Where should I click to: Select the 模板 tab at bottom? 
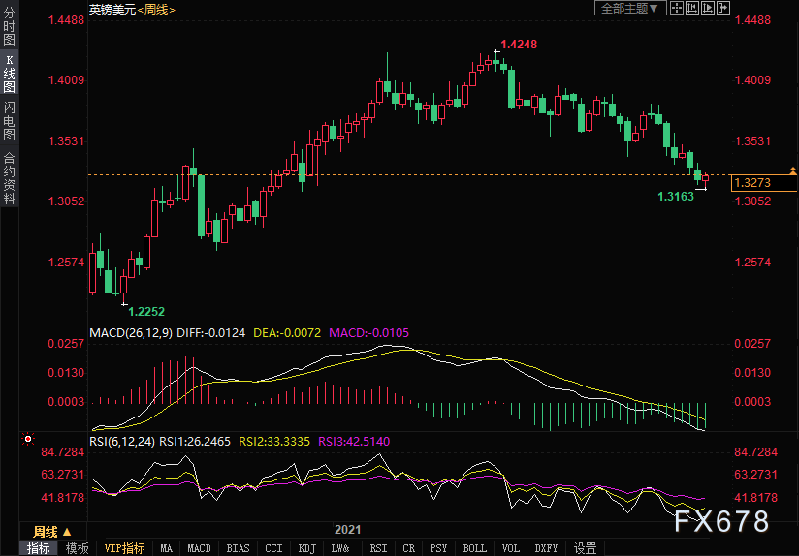78,548
